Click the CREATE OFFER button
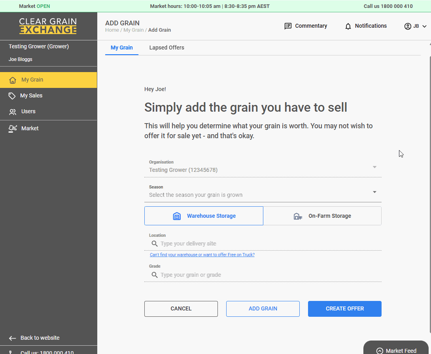This screenshot has width=431, height=354. click(x=345, y=309)
